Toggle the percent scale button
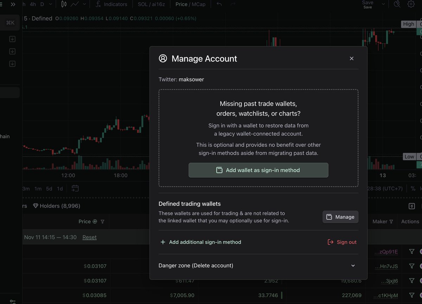Viewport: 422px width, 304px height. tap(413, 189)
